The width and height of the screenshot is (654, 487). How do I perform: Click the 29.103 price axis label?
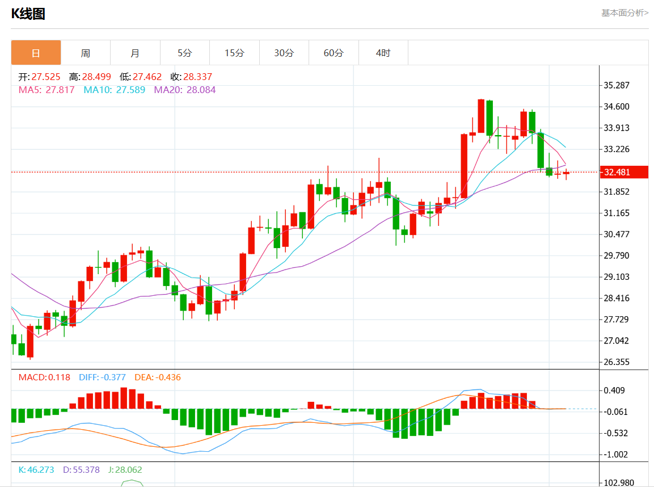click(x=617, y=276)
